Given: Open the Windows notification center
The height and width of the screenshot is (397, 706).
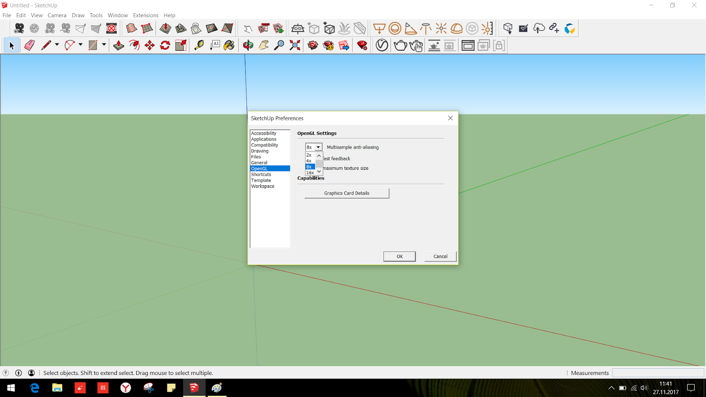Looking at the screenshot, I should tap(691, 388).
